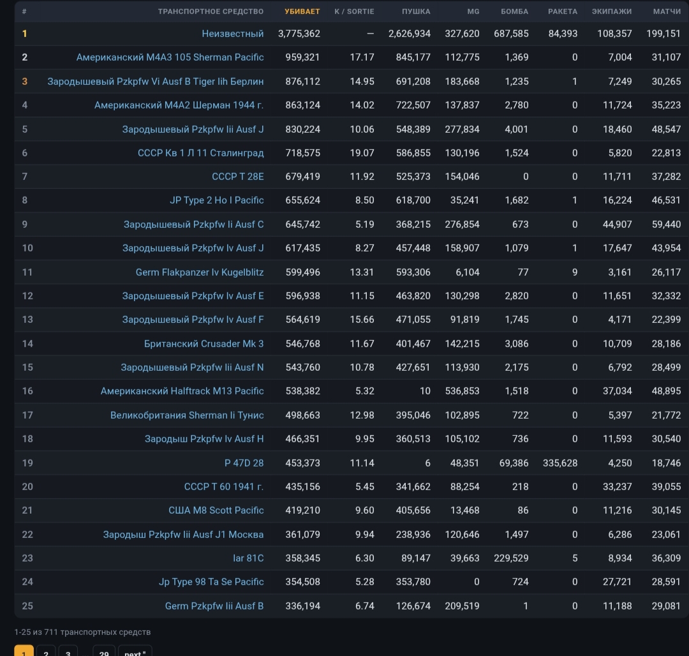Open JP Type 2 Ho I Pacific link

[x=217, y=200]
